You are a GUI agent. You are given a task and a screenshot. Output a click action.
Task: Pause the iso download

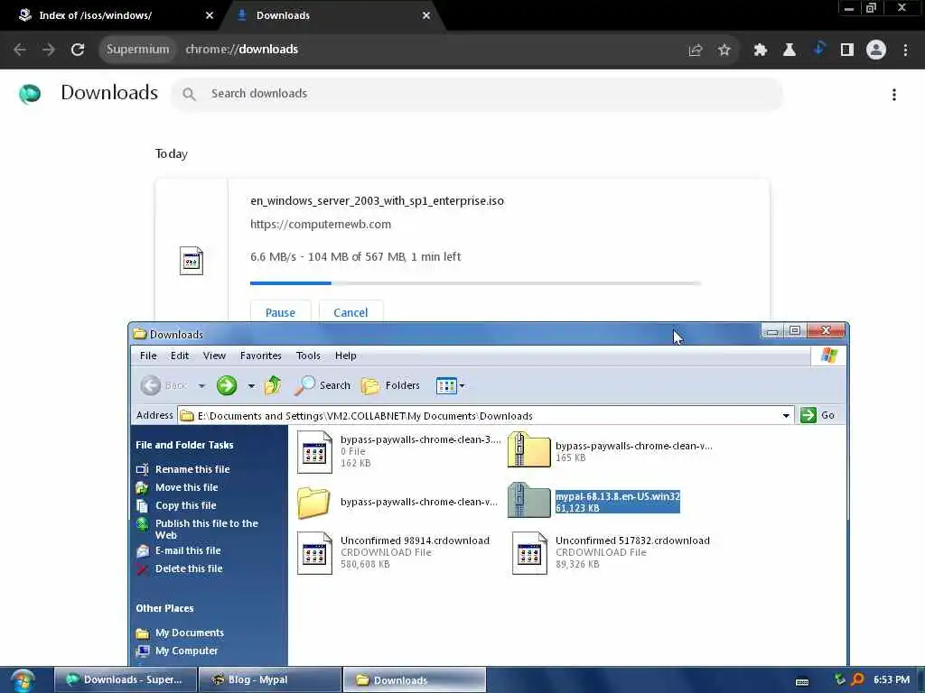tap(280, 312)
